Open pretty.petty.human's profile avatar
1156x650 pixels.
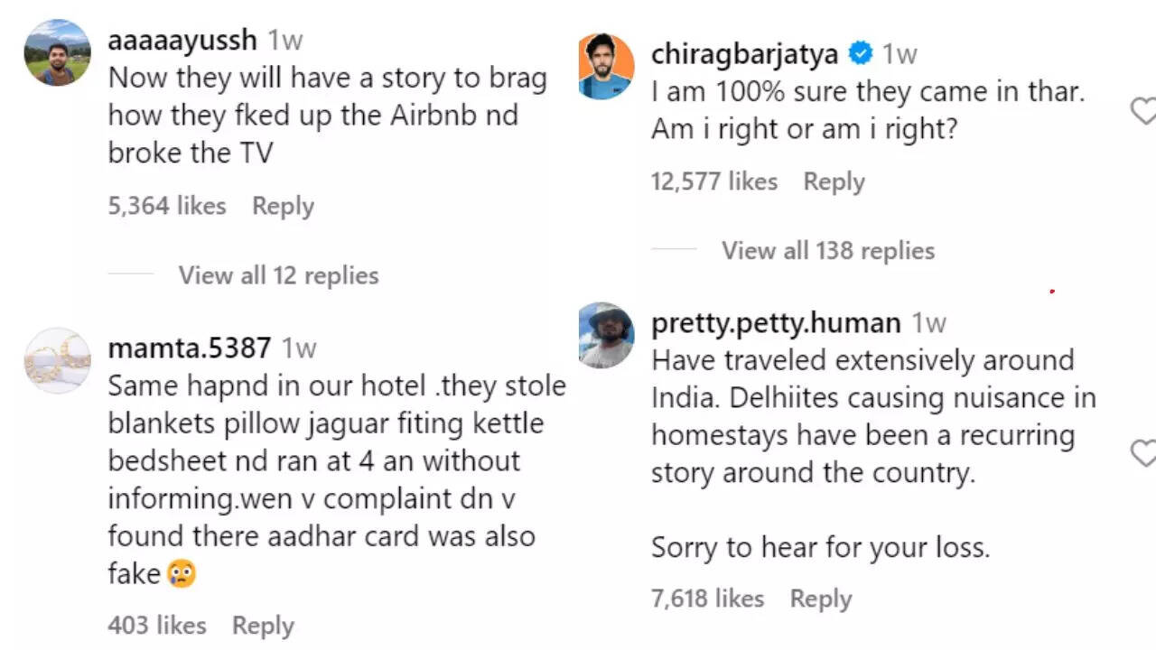point(606,335)
